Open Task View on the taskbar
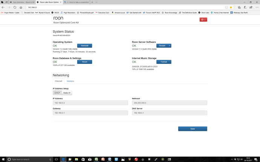260x162 pixels. tap(57, 159)
